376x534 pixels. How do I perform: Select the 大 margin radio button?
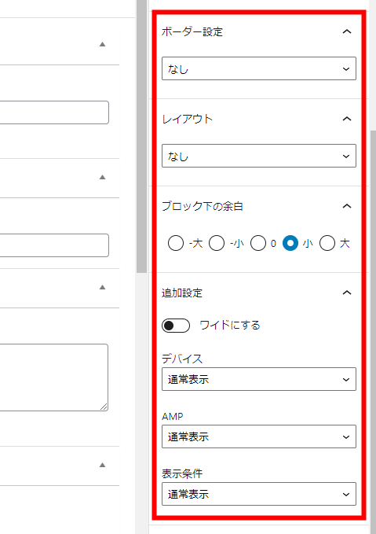[x=327, y=243]
